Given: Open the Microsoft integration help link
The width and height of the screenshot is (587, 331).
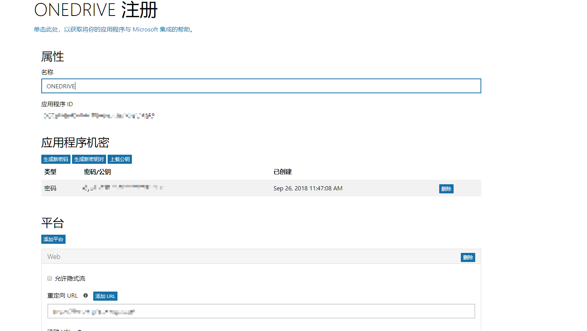Looking at the screenshot, I should click(x=114, y=30).
